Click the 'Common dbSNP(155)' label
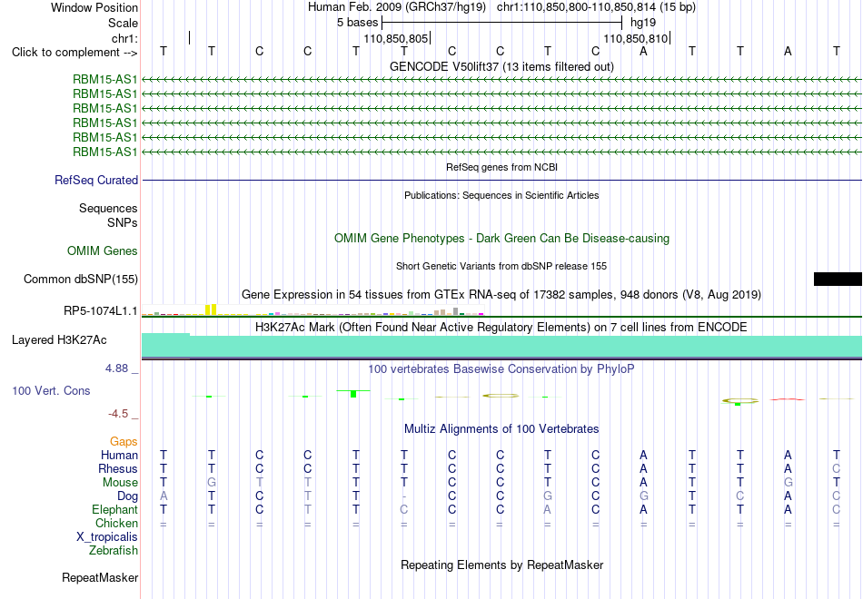The image size is (863, 599). pyautogui.click(x=81, y=279)
